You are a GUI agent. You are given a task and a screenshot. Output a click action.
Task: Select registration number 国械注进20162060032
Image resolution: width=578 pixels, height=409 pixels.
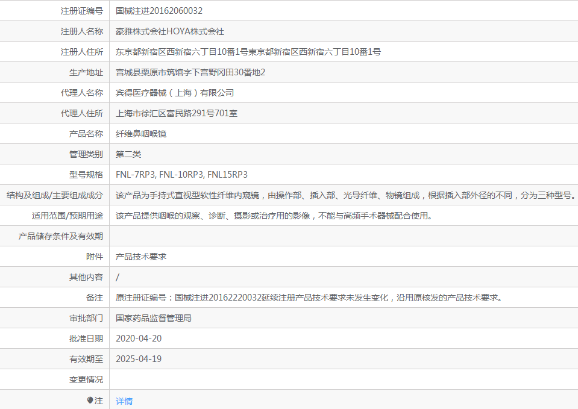[x=159, y=11]
